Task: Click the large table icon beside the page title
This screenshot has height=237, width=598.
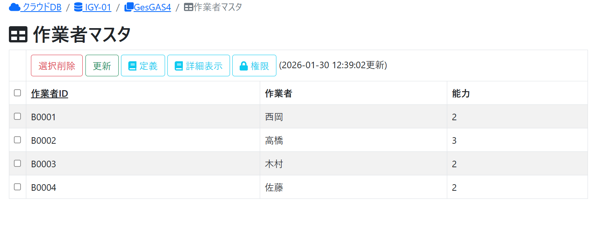Action: (18, 35)
